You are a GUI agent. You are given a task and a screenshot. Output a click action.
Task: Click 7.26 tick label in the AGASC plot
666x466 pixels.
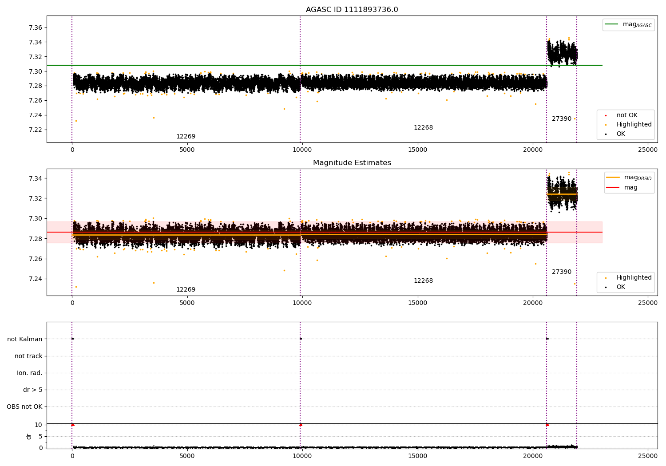coord(36,100)
